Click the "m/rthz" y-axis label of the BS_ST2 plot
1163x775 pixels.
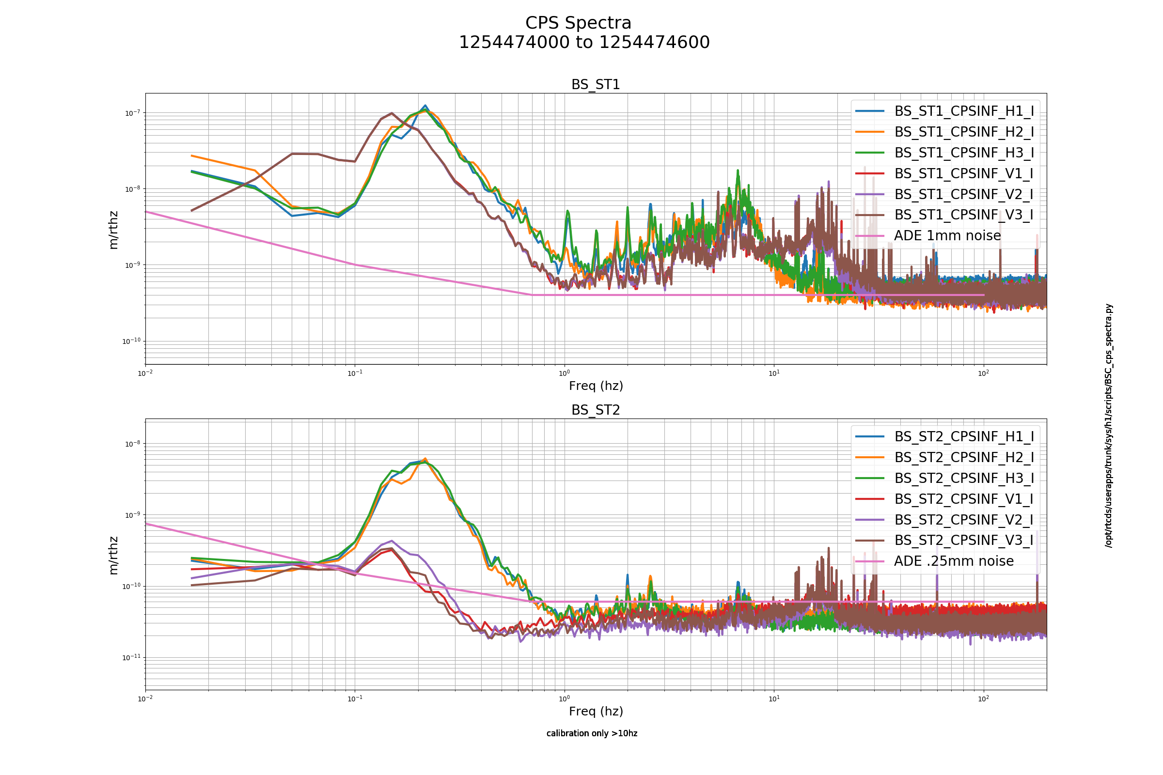click(x=113, y=555)
